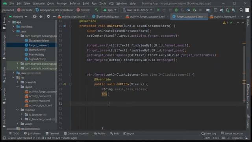252x142 pixels.
Task: Show hidden editor tabs dropdown arrow
Action: [242, 17]
